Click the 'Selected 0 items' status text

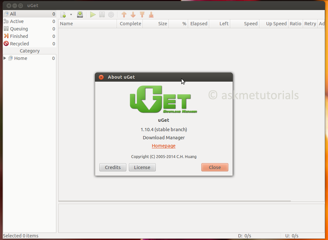coord(21,236)
